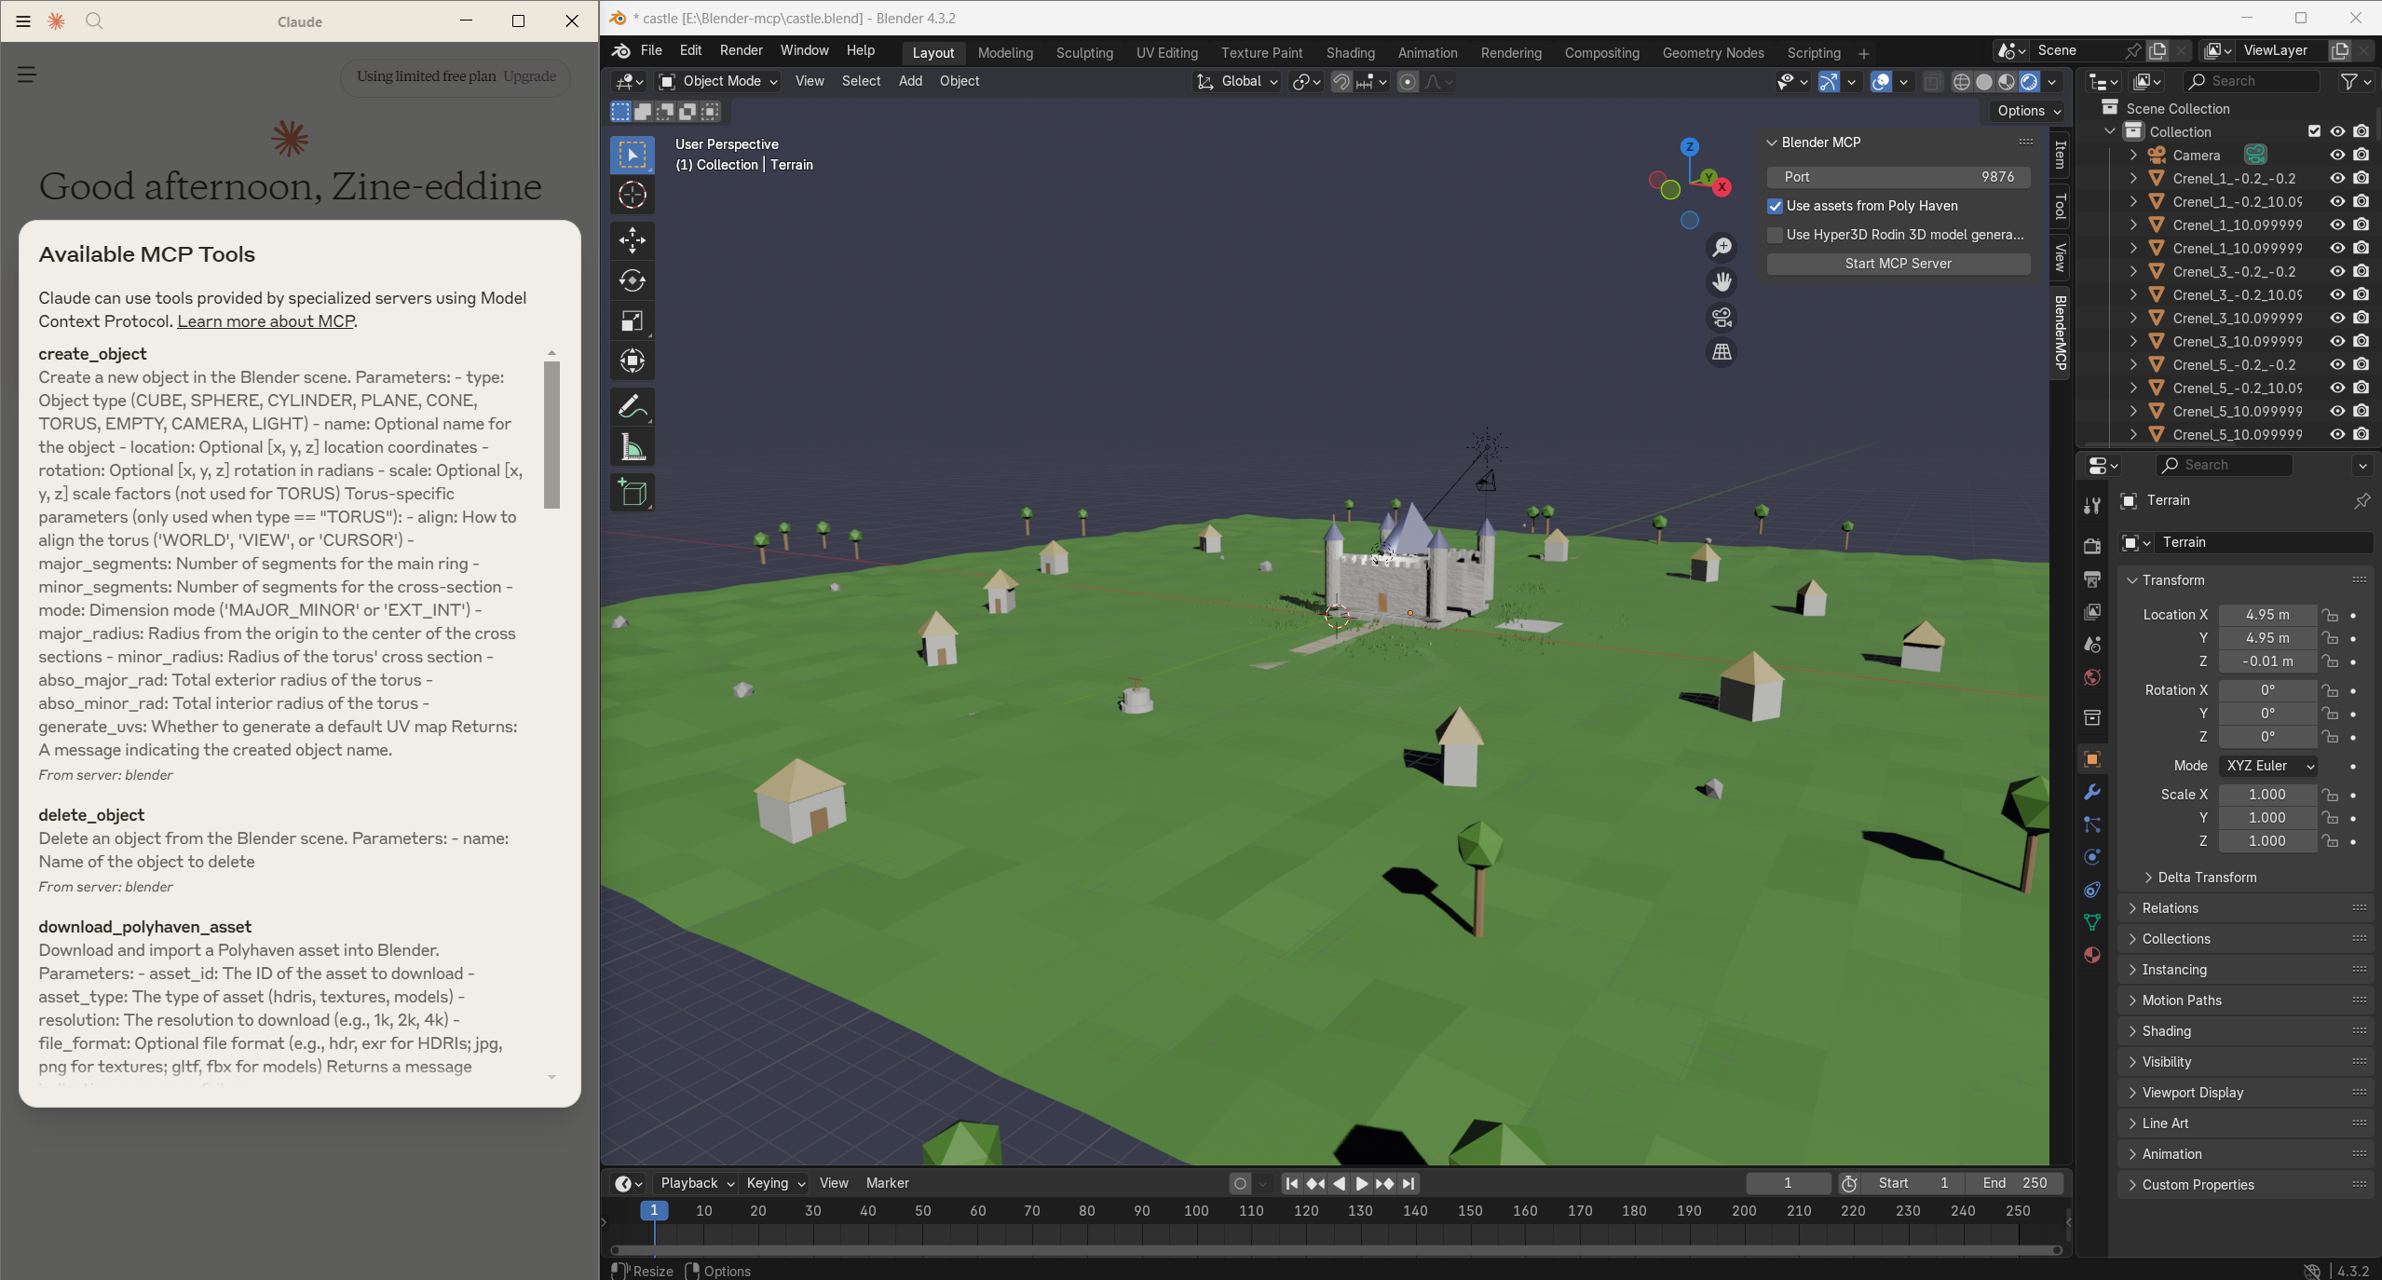The height and width of the screenshot is (1280, 2382).
Task: Toggle camera view in viewport
Action: tap(1722, 318)
